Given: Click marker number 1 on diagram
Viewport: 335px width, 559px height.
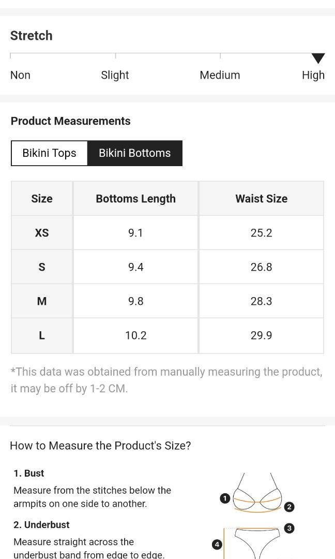Looking at the screenshot, I should 224,498.
